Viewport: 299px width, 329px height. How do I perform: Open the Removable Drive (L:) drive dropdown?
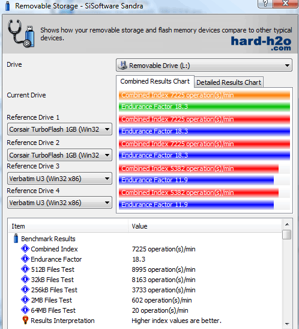204,66
